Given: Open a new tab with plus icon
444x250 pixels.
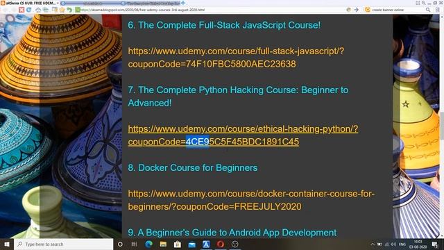Looking at the screenshot, I should [x=183, y=3].
